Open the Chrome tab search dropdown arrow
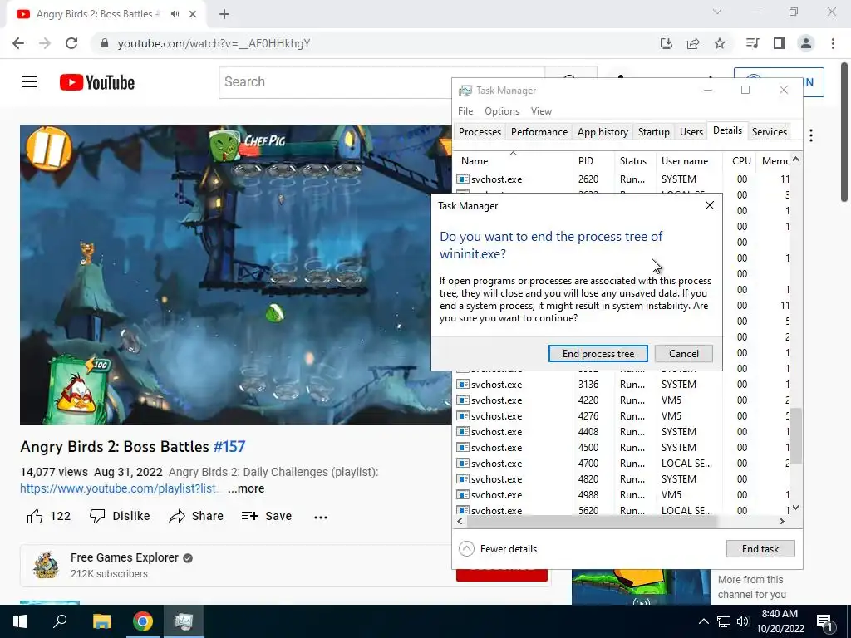Viewport: 851px width, 638px height. 717,12
